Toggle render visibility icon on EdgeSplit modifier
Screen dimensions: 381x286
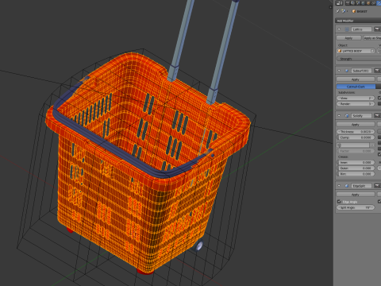pos(377,186)
